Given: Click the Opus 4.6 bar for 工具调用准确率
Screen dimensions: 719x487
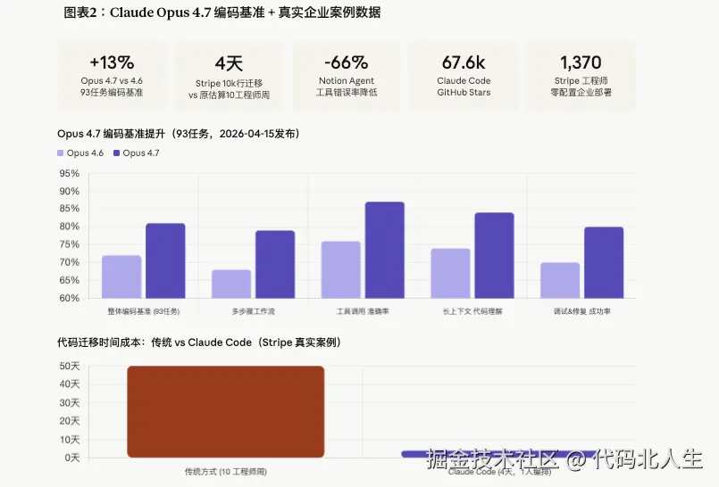Looking at the screenshot, I should (x=340, y=270).
